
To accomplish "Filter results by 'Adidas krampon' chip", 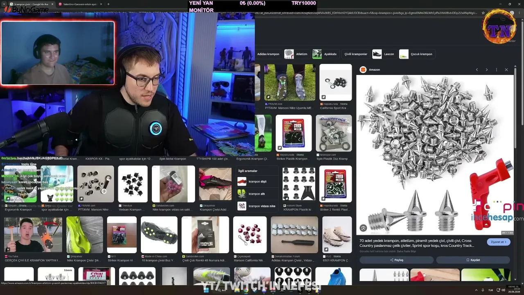I will (268, 54).
